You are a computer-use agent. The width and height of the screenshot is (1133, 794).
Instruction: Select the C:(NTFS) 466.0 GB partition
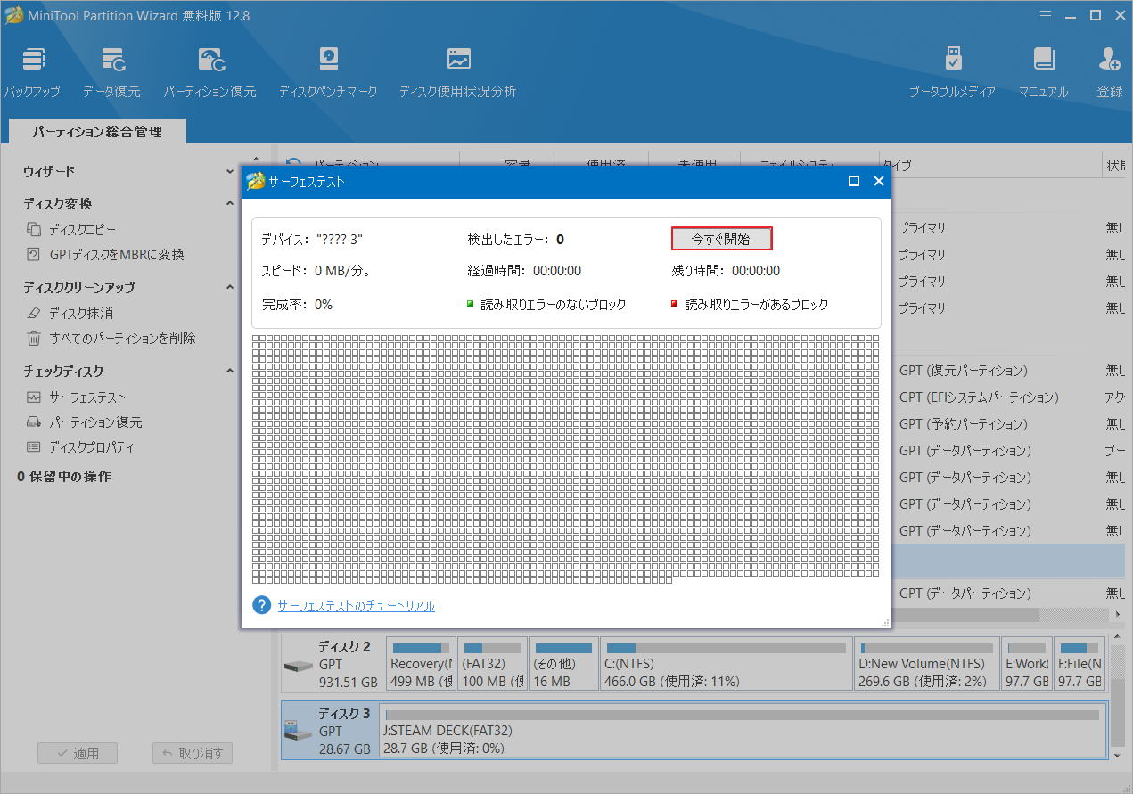(726, 664)
